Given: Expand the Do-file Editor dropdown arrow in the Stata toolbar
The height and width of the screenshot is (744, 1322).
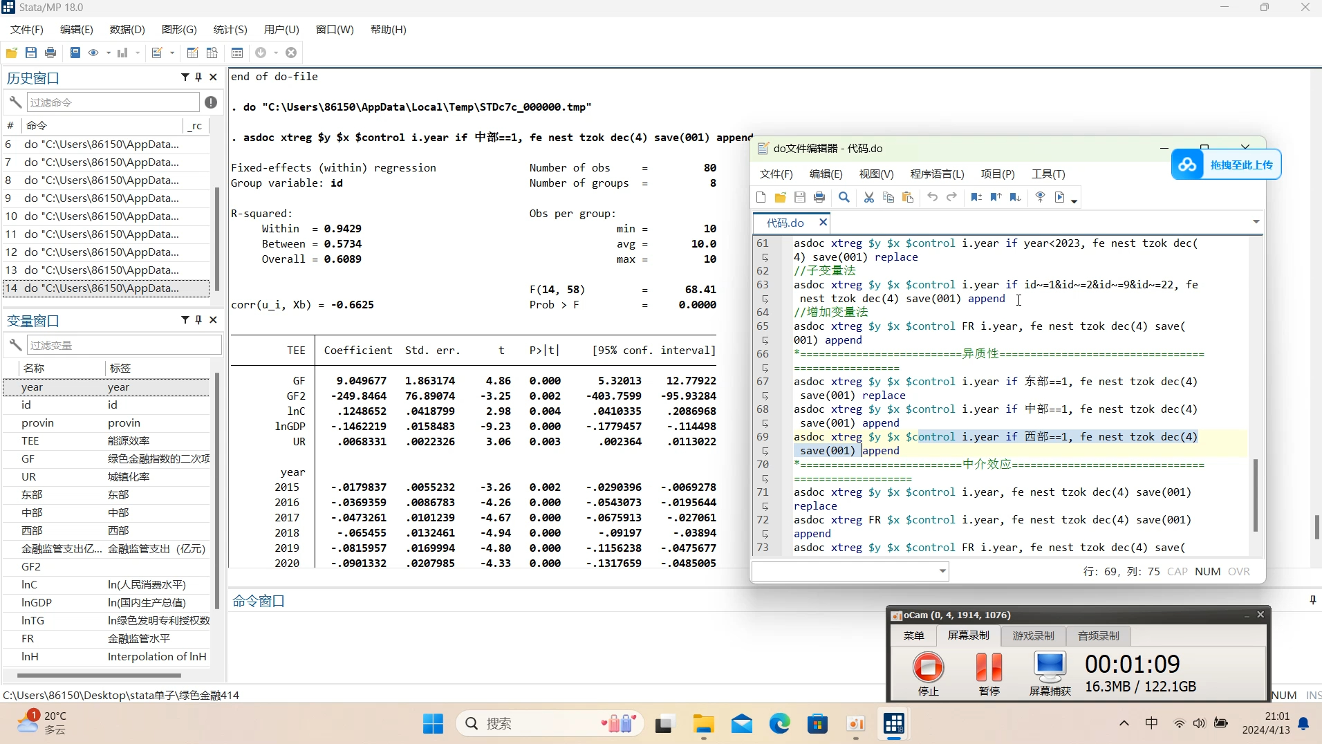Looking at the screenshot, I should [172, 53].
